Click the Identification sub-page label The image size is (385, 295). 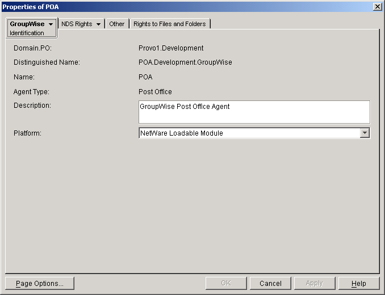27,33
